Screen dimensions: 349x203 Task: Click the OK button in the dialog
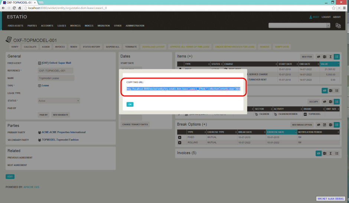[130, 104]
